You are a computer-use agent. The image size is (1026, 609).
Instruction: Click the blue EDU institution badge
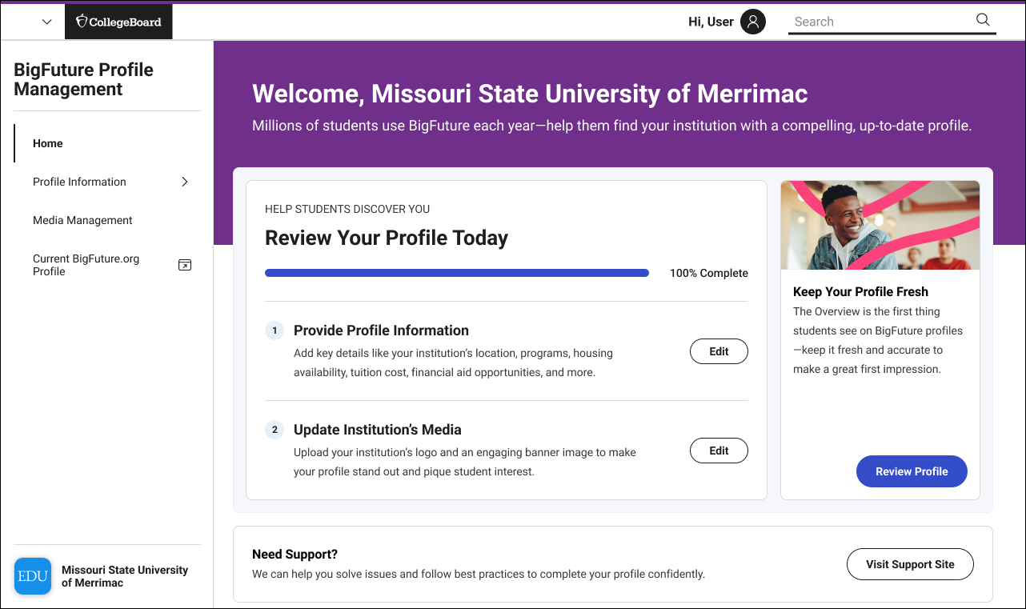[x=33, y=576]
